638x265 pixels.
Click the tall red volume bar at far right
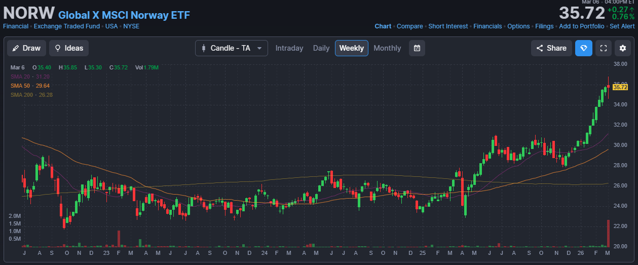608,233
